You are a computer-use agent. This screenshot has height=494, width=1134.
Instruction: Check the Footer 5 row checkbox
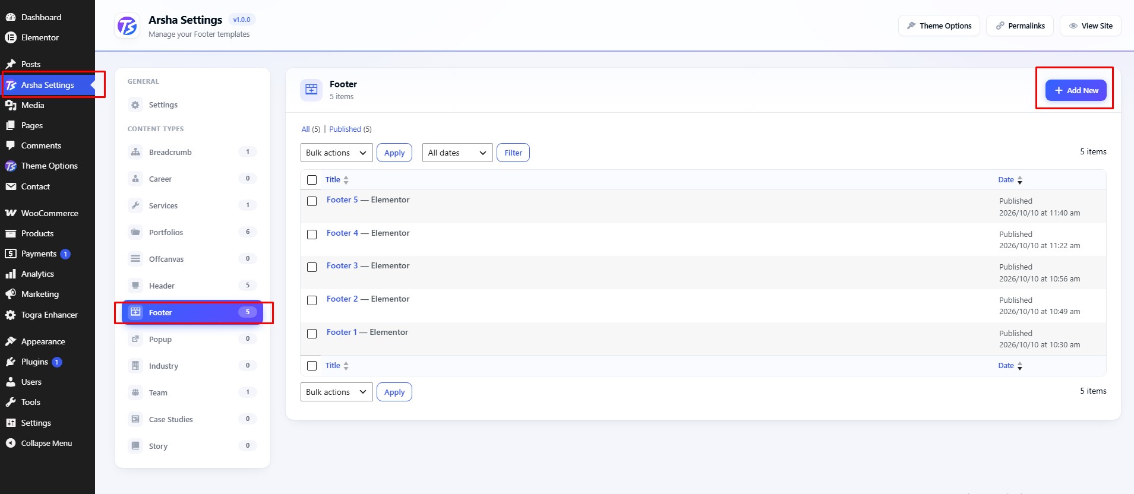tap(312, 201)
